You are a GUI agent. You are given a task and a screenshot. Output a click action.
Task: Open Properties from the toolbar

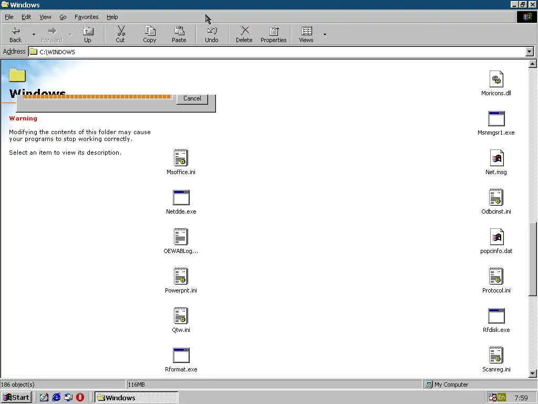(x=273, y=34)
